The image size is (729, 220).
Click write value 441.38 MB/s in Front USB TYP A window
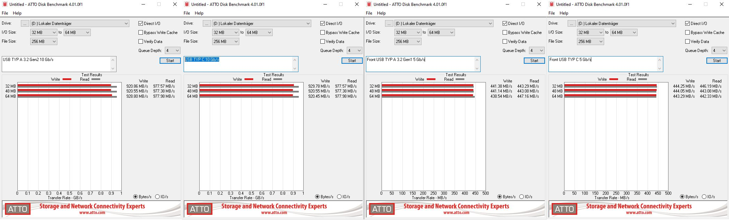(x=501, y=86)
